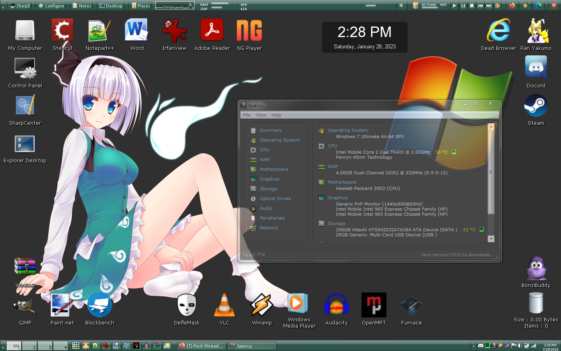Open the Word desktop shortcut

tap(137, 35)
